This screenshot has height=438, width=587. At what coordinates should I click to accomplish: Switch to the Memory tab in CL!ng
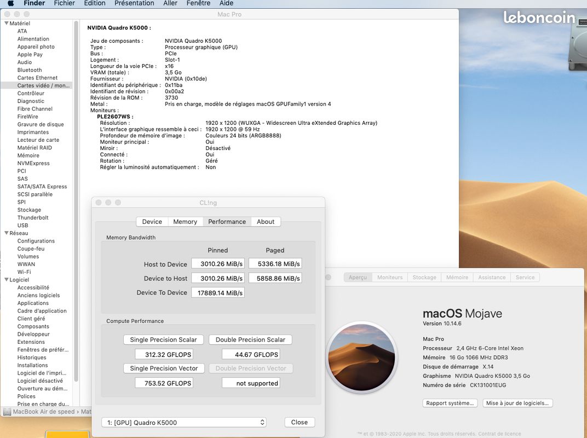(x=185, y=221)
